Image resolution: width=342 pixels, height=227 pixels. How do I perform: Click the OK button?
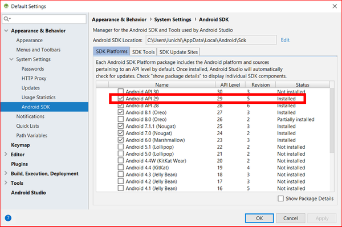259,218
